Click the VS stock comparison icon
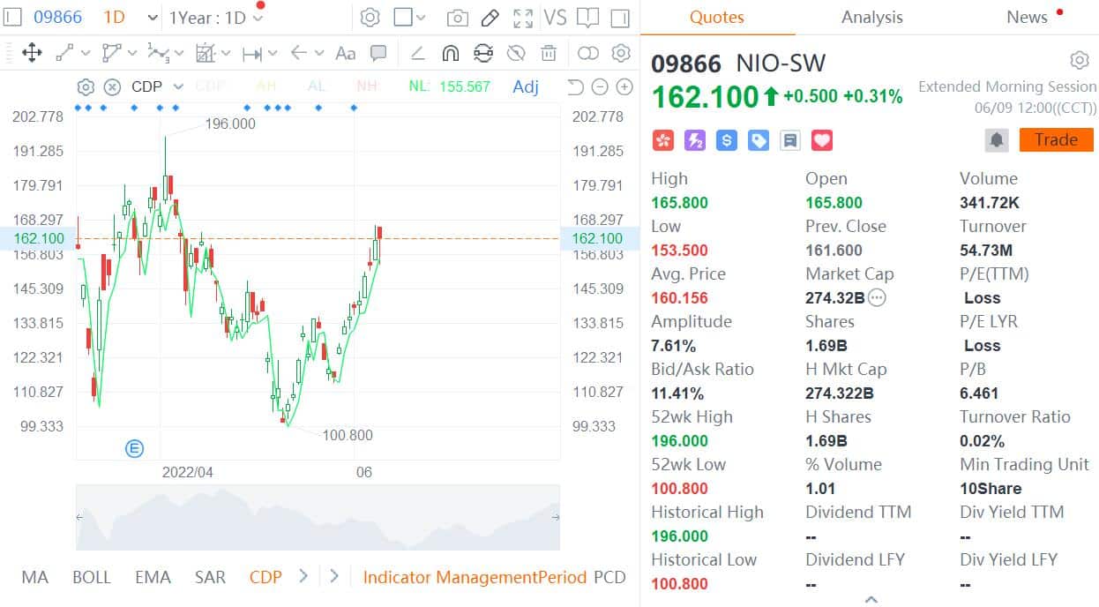The height and width of the screenshot is (607, 1099). [x=556, y=15]
